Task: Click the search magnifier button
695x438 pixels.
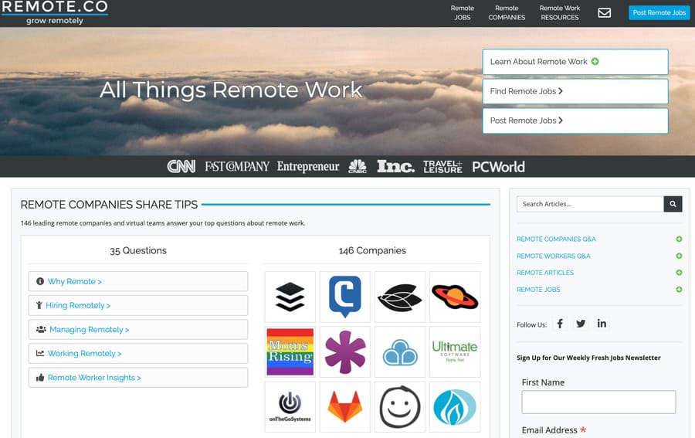Action: coord(673,204)
